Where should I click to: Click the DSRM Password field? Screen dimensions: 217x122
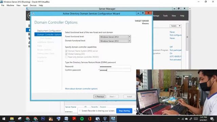pyautogui.click(x=115, y=66)
